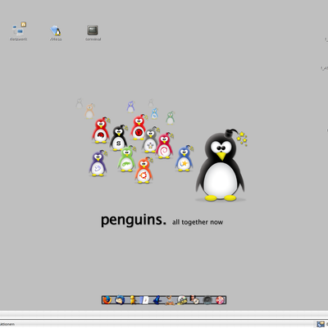Click the dark speaker dock icon
328x328 pixels.
(207, 300)
